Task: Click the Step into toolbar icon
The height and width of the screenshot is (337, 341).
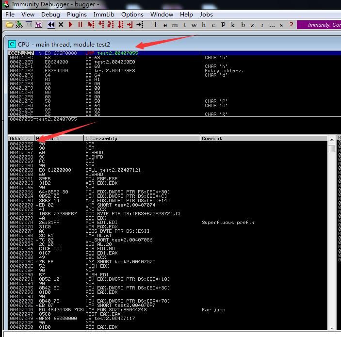Action: pos(91,25)
